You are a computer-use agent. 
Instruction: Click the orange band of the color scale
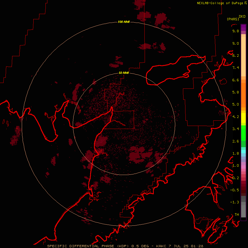[x=243, y=95]
